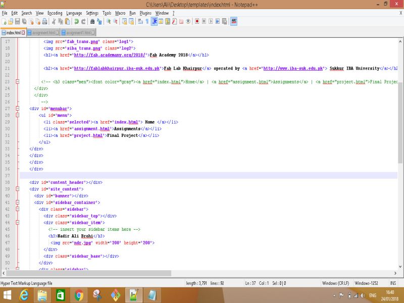Undo last edit with green arrow

pyautogui.click(x=76, y=21)
